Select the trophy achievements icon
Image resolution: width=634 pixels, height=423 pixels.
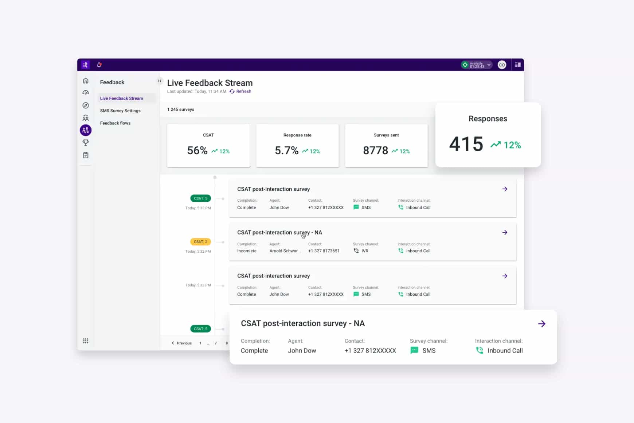click(x=86, y=142)
